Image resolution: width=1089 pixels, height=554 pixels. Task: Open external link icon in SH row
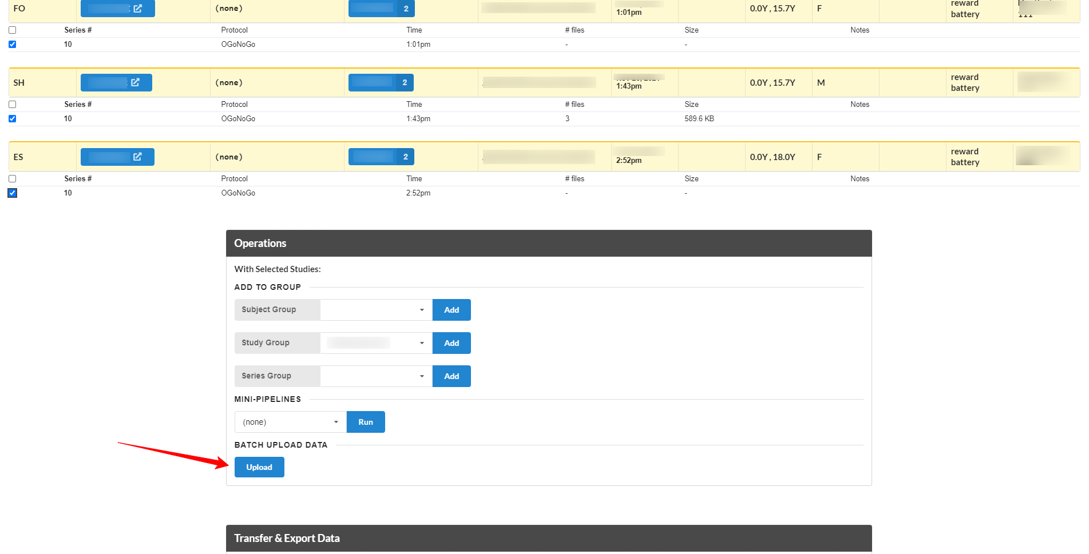135,82
